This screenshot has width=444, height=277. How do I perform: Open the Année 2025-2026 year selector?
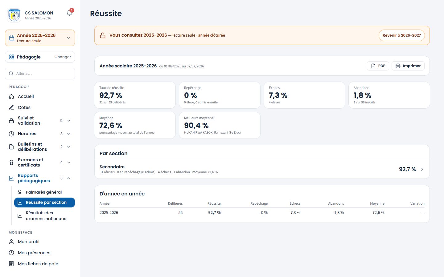point(40,38)
